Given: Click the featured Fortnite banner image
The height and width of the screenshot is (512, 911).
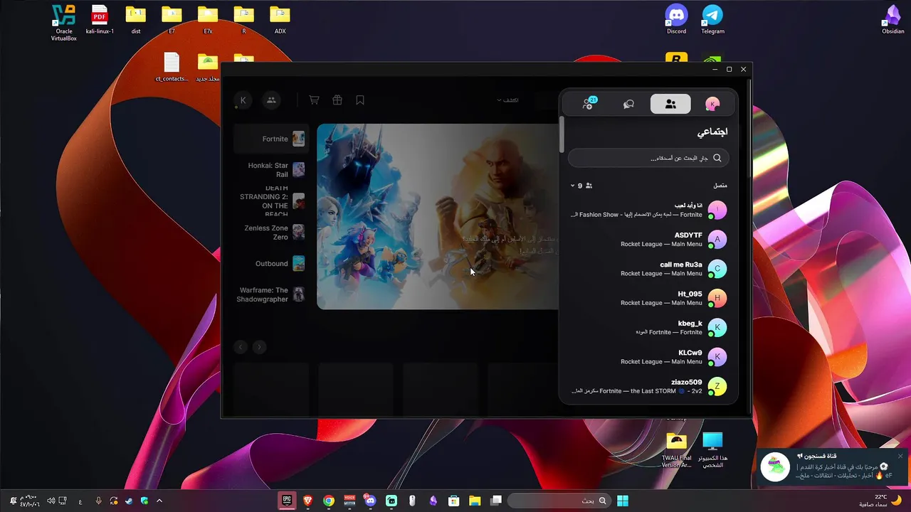Looking at the screenshot, I should [438, 216].
